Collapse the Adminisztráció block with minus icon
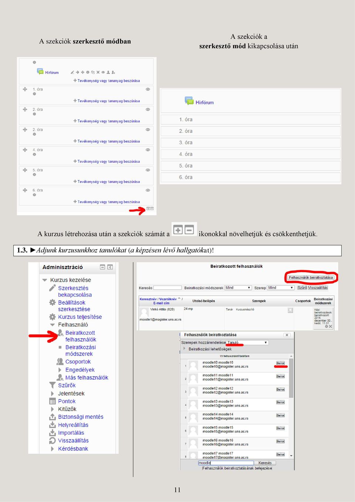 [x=103, y=267]
